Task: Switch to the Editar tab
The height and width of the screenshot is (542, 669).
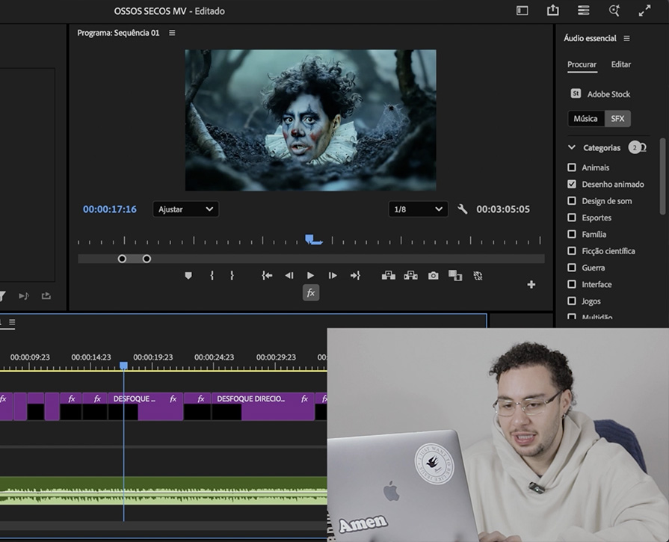Action: click(x=621, y=64)
